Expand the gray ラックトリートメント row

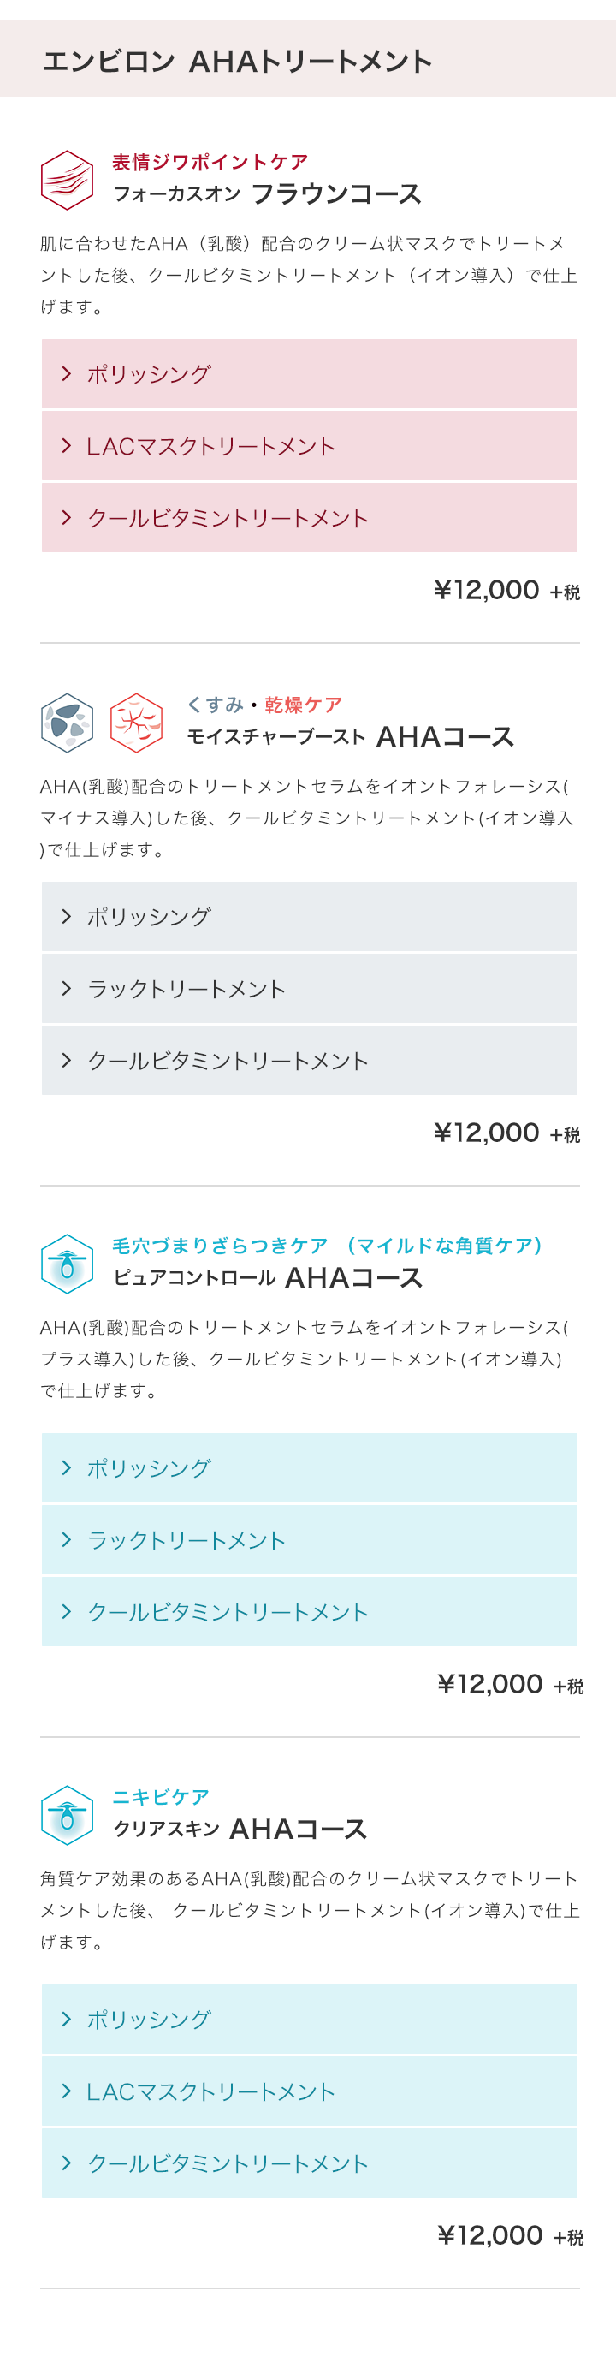310,988
